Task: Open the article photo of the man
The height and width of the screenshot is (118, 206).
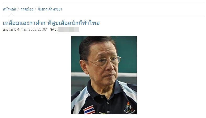Action: [x=104, y=75]
